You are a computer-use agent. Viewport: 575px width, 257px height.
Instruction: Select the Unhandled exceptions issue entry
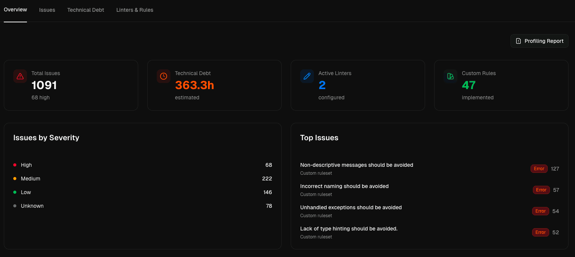[x=351, y=207]
